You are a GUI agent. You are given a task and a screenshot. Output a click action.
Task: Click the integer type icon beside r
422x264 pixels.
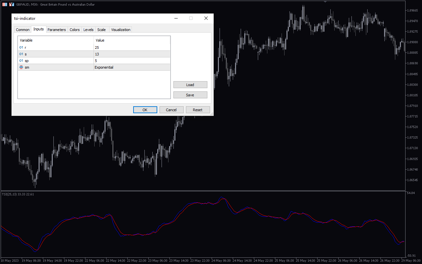click(x=21, y=48)
